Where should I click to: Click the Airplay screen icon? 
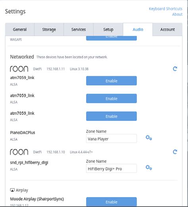click(12, 190)
